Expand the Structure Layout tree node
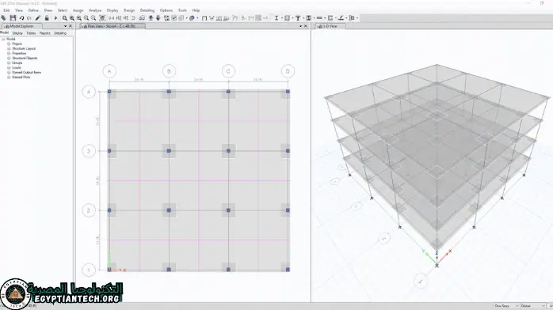The width and height of the screenshot is (553, 310). (9, 48)
